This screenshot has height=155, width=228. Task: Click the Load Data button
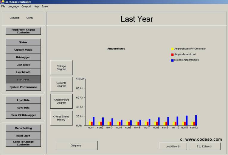click(x=23, y=100)
